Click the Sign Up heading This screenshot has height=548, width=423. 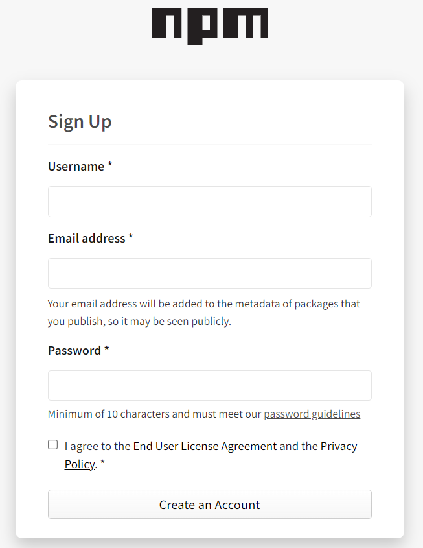80,122
